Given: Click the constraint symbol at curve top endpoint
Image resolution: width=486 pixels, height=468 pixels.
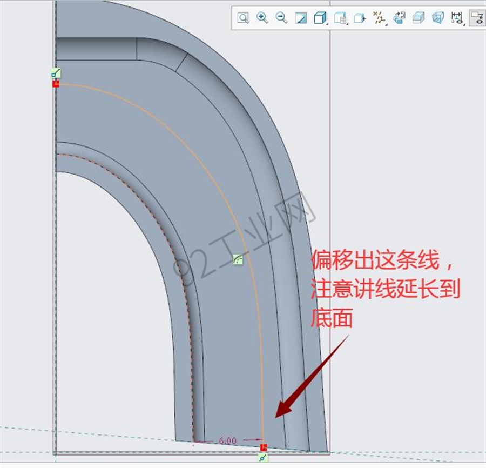Looking at the screenshot, I should point(56,73).
